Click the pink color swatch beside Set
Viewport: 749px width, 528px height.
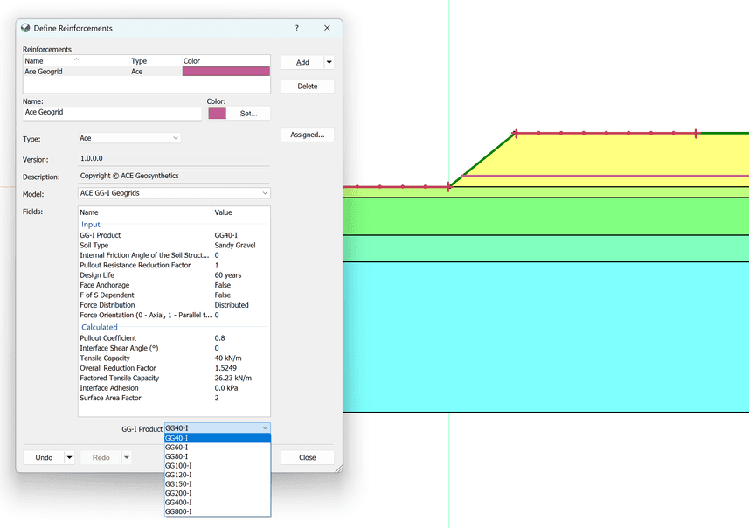click(x=217, y=114)
